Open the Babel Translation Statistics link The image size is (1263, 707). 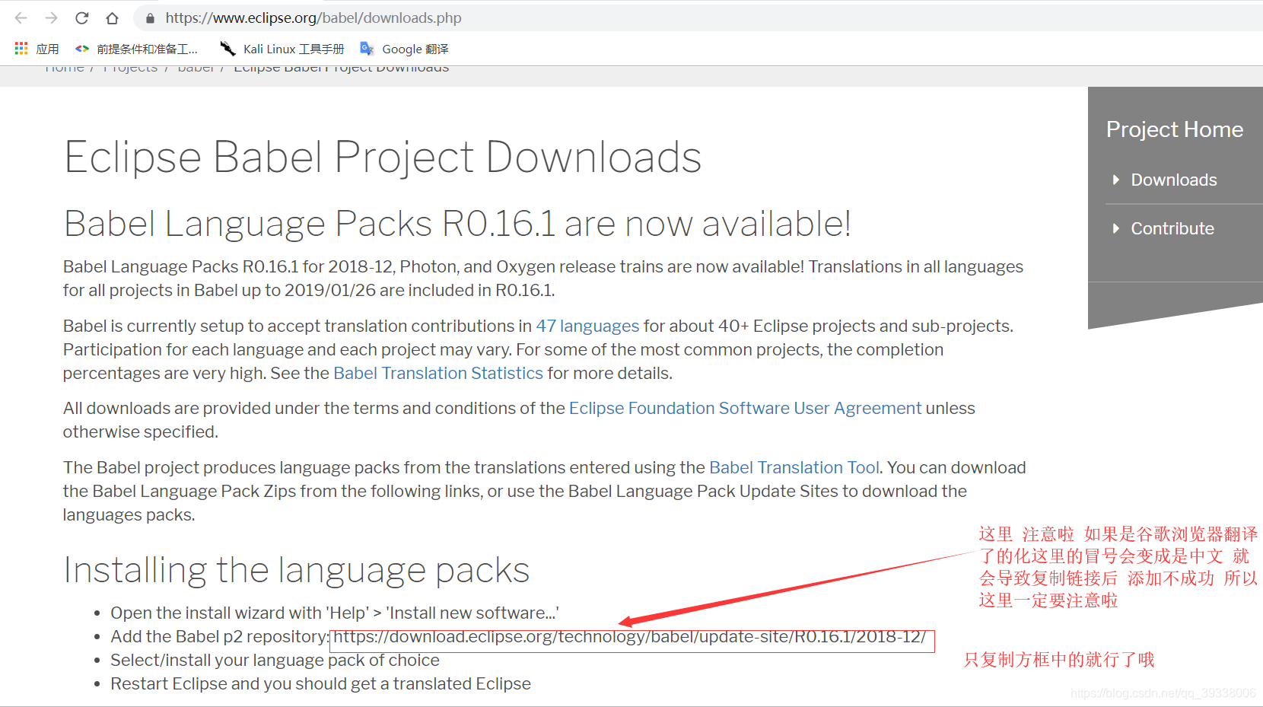pos(438,373)
